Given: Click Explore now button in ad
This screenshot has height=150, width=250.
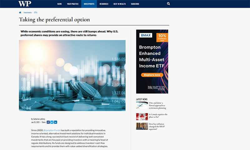Looking at the screenshot, I should click(x=152, y=75).
